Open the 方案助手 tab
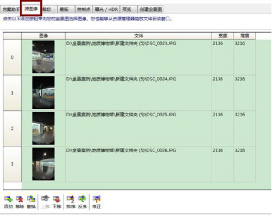Screen dimensions: 272x215 pyautogui.click(x=11, y=9)
